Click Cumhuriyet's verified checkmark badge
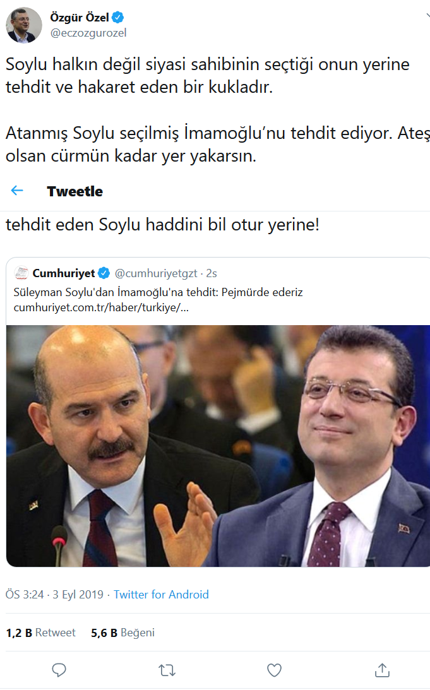This screenshot has height=690, width=430. click(104, 273)
